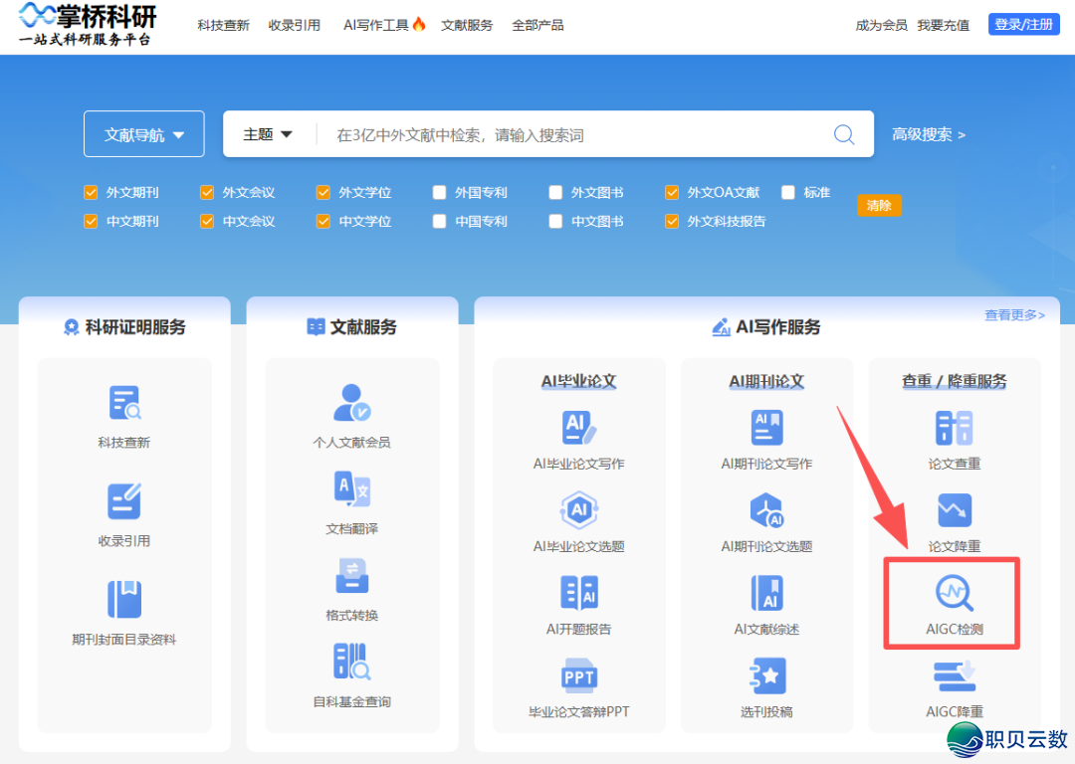This screenshot has width=1075, height=764.
Task: Expand the 主题 search field dropdown
Action: click(268, 133)
